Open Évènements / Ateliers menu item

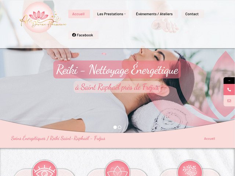point(155,14)
